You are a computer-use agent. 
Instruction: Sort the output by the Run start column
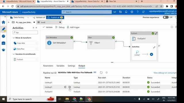(102, 78)
